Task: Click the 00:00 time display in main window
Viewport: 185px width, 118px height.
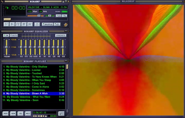Action: point(18,8)
